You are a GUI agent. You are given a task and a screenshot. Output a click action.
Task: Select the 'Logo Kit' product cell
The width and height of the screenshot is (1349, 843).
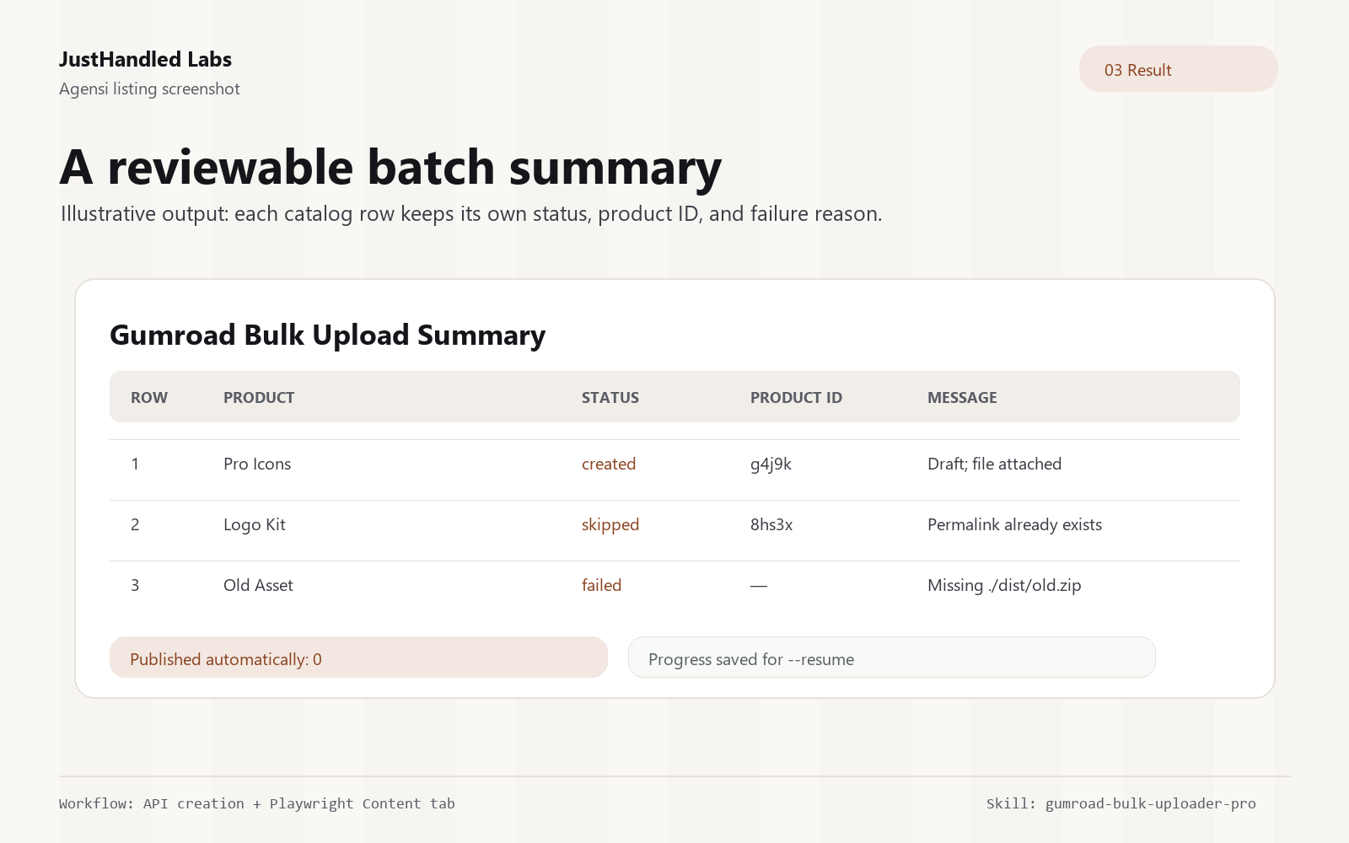(x=255, y=524)
